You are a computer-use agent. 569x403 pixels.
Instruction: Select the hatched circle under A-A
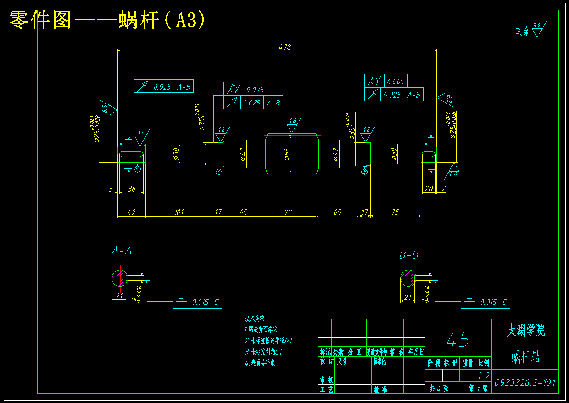[x=119, y=278]
